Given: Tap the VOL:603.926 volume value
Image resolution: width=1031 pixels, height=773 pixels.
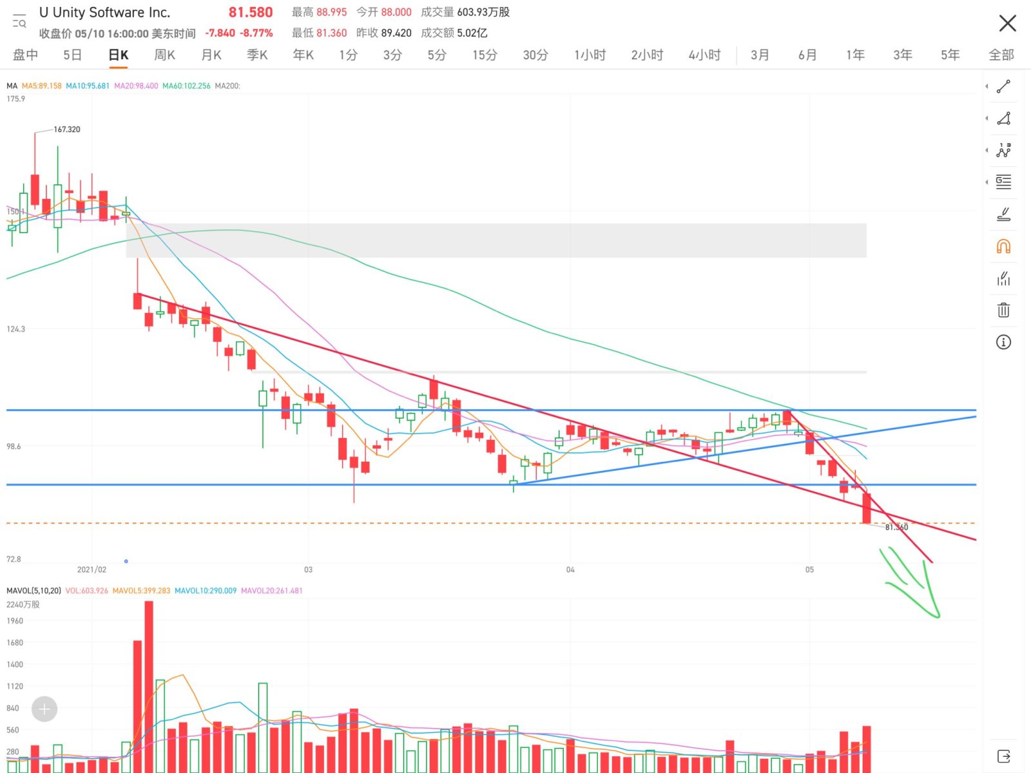Looking at the screenshot, I should pyautogui.click(x=87, y=591).
